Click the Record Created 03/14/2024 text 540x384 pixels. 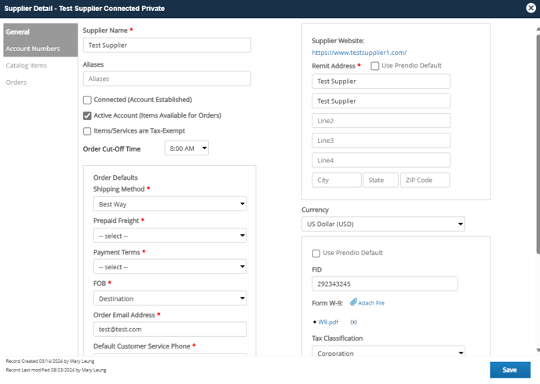coord(50,361)
